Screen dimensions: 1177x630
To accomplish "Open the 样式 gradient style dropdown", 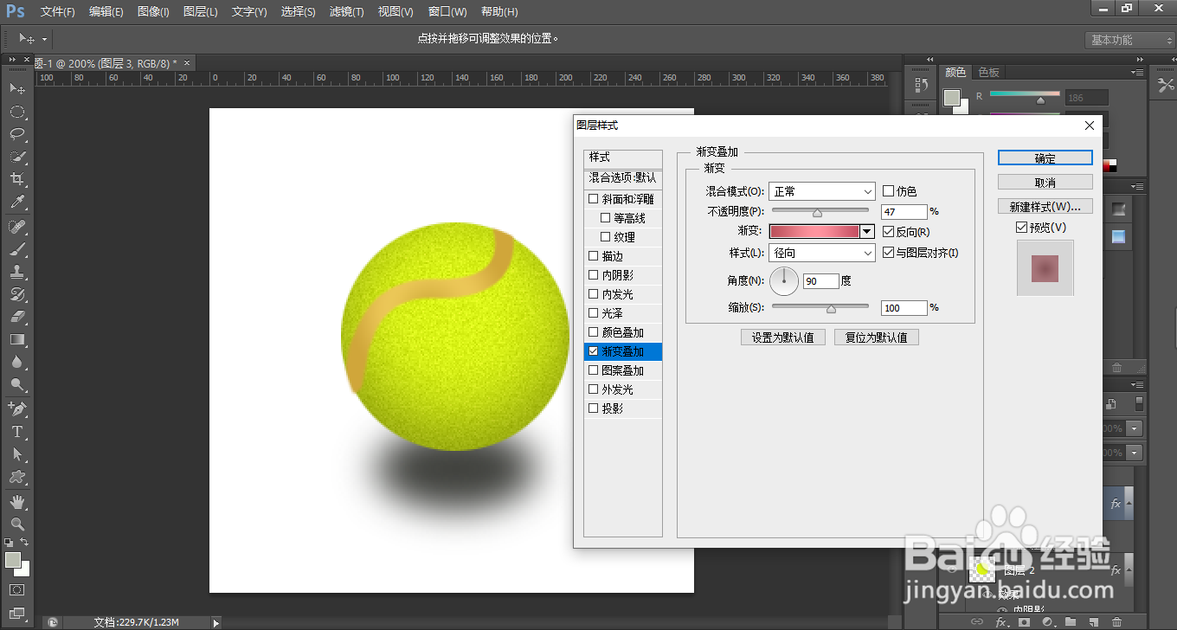I will tap(822, 253).
